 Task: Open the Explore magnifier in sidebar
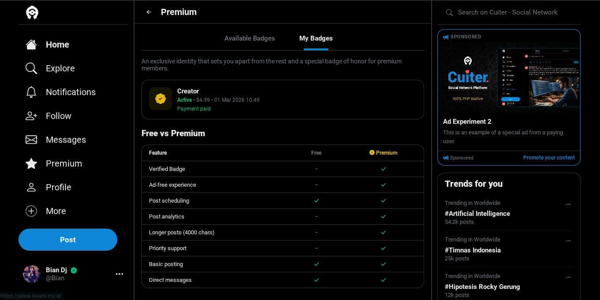pyautogui.click(x=31, y=68)
